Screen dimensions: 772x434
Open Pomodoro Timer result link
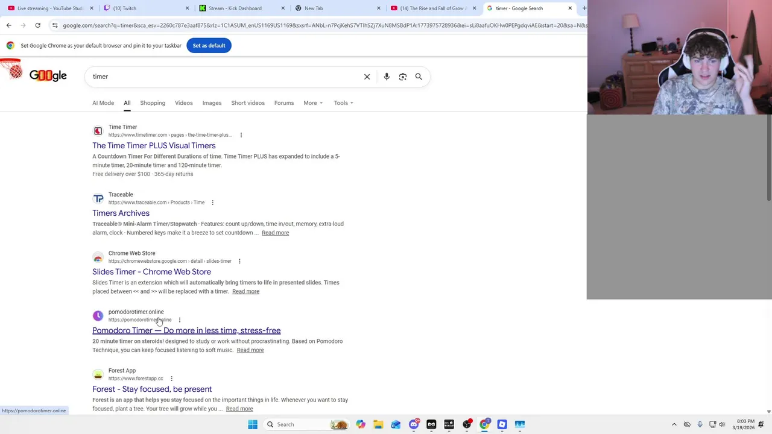coord(186,330)
